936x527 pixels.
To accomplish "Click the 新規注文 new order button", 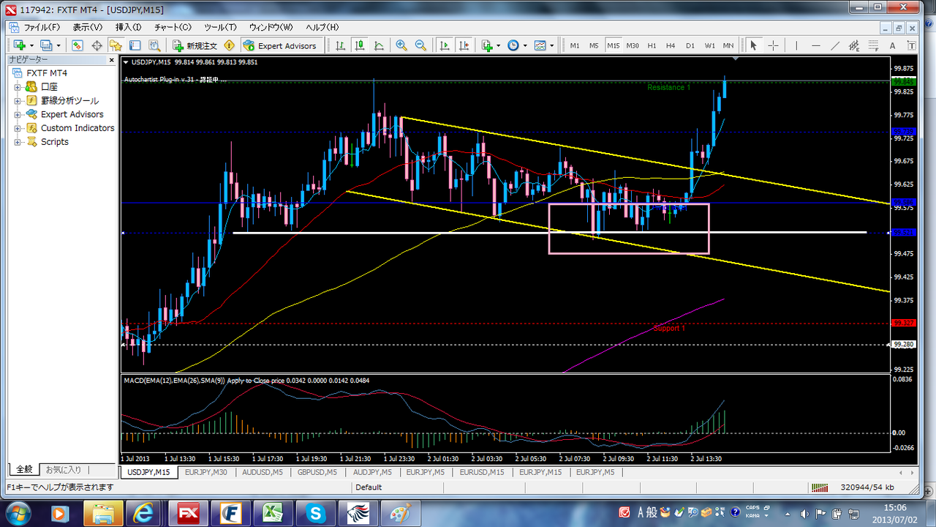I will pos(193,45).
